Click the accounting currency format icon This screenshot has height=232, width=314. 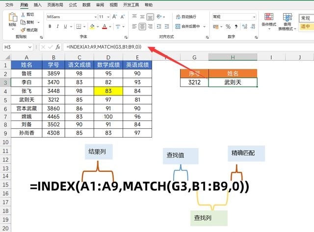[x=216, y=26]
